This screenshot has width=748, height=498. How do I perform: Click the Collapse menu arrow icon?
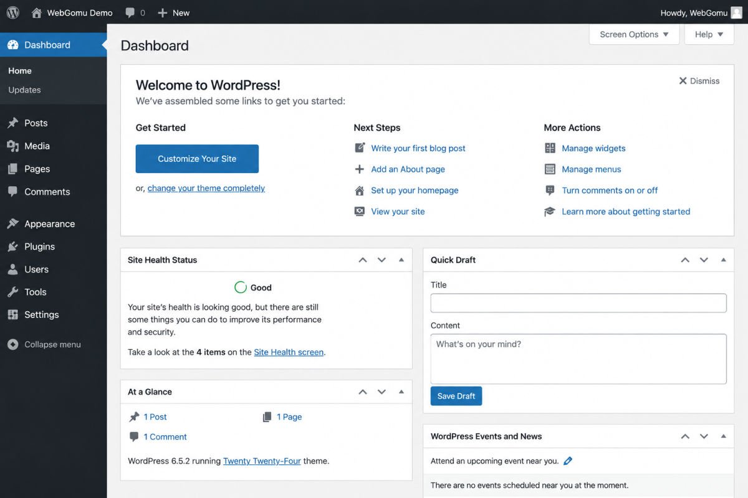tap(12, 344)
